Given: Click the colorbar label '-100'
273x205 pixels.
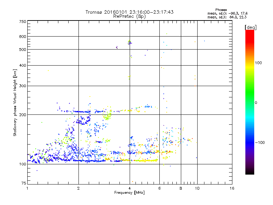Looking at the screenshot, I should point(260,142).
